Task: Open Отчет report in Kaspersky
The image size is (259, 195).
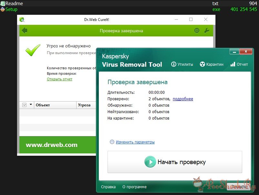Action: click(239, 64)
